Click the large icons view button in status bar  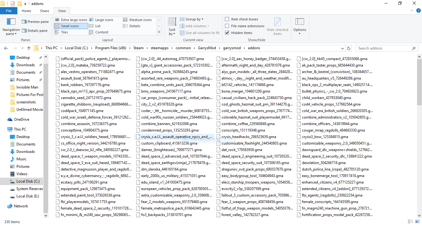(x=417, y=222)
